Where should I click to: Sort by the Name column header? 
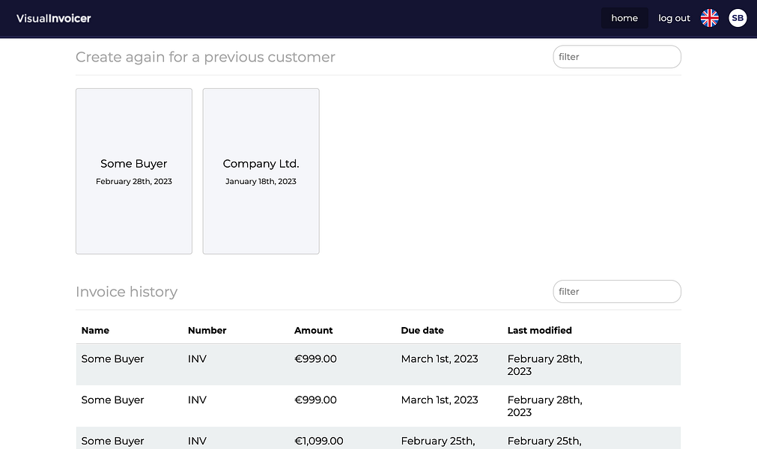(95, 330)
